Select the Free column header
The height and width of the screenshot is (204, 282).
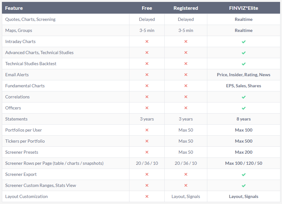coord(147,8)
